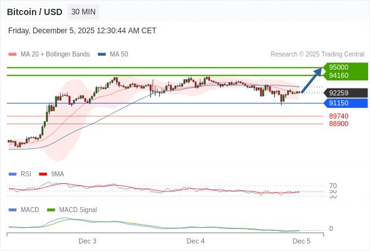Click the MACD legend label
The image size is (370, 251).
30,210
